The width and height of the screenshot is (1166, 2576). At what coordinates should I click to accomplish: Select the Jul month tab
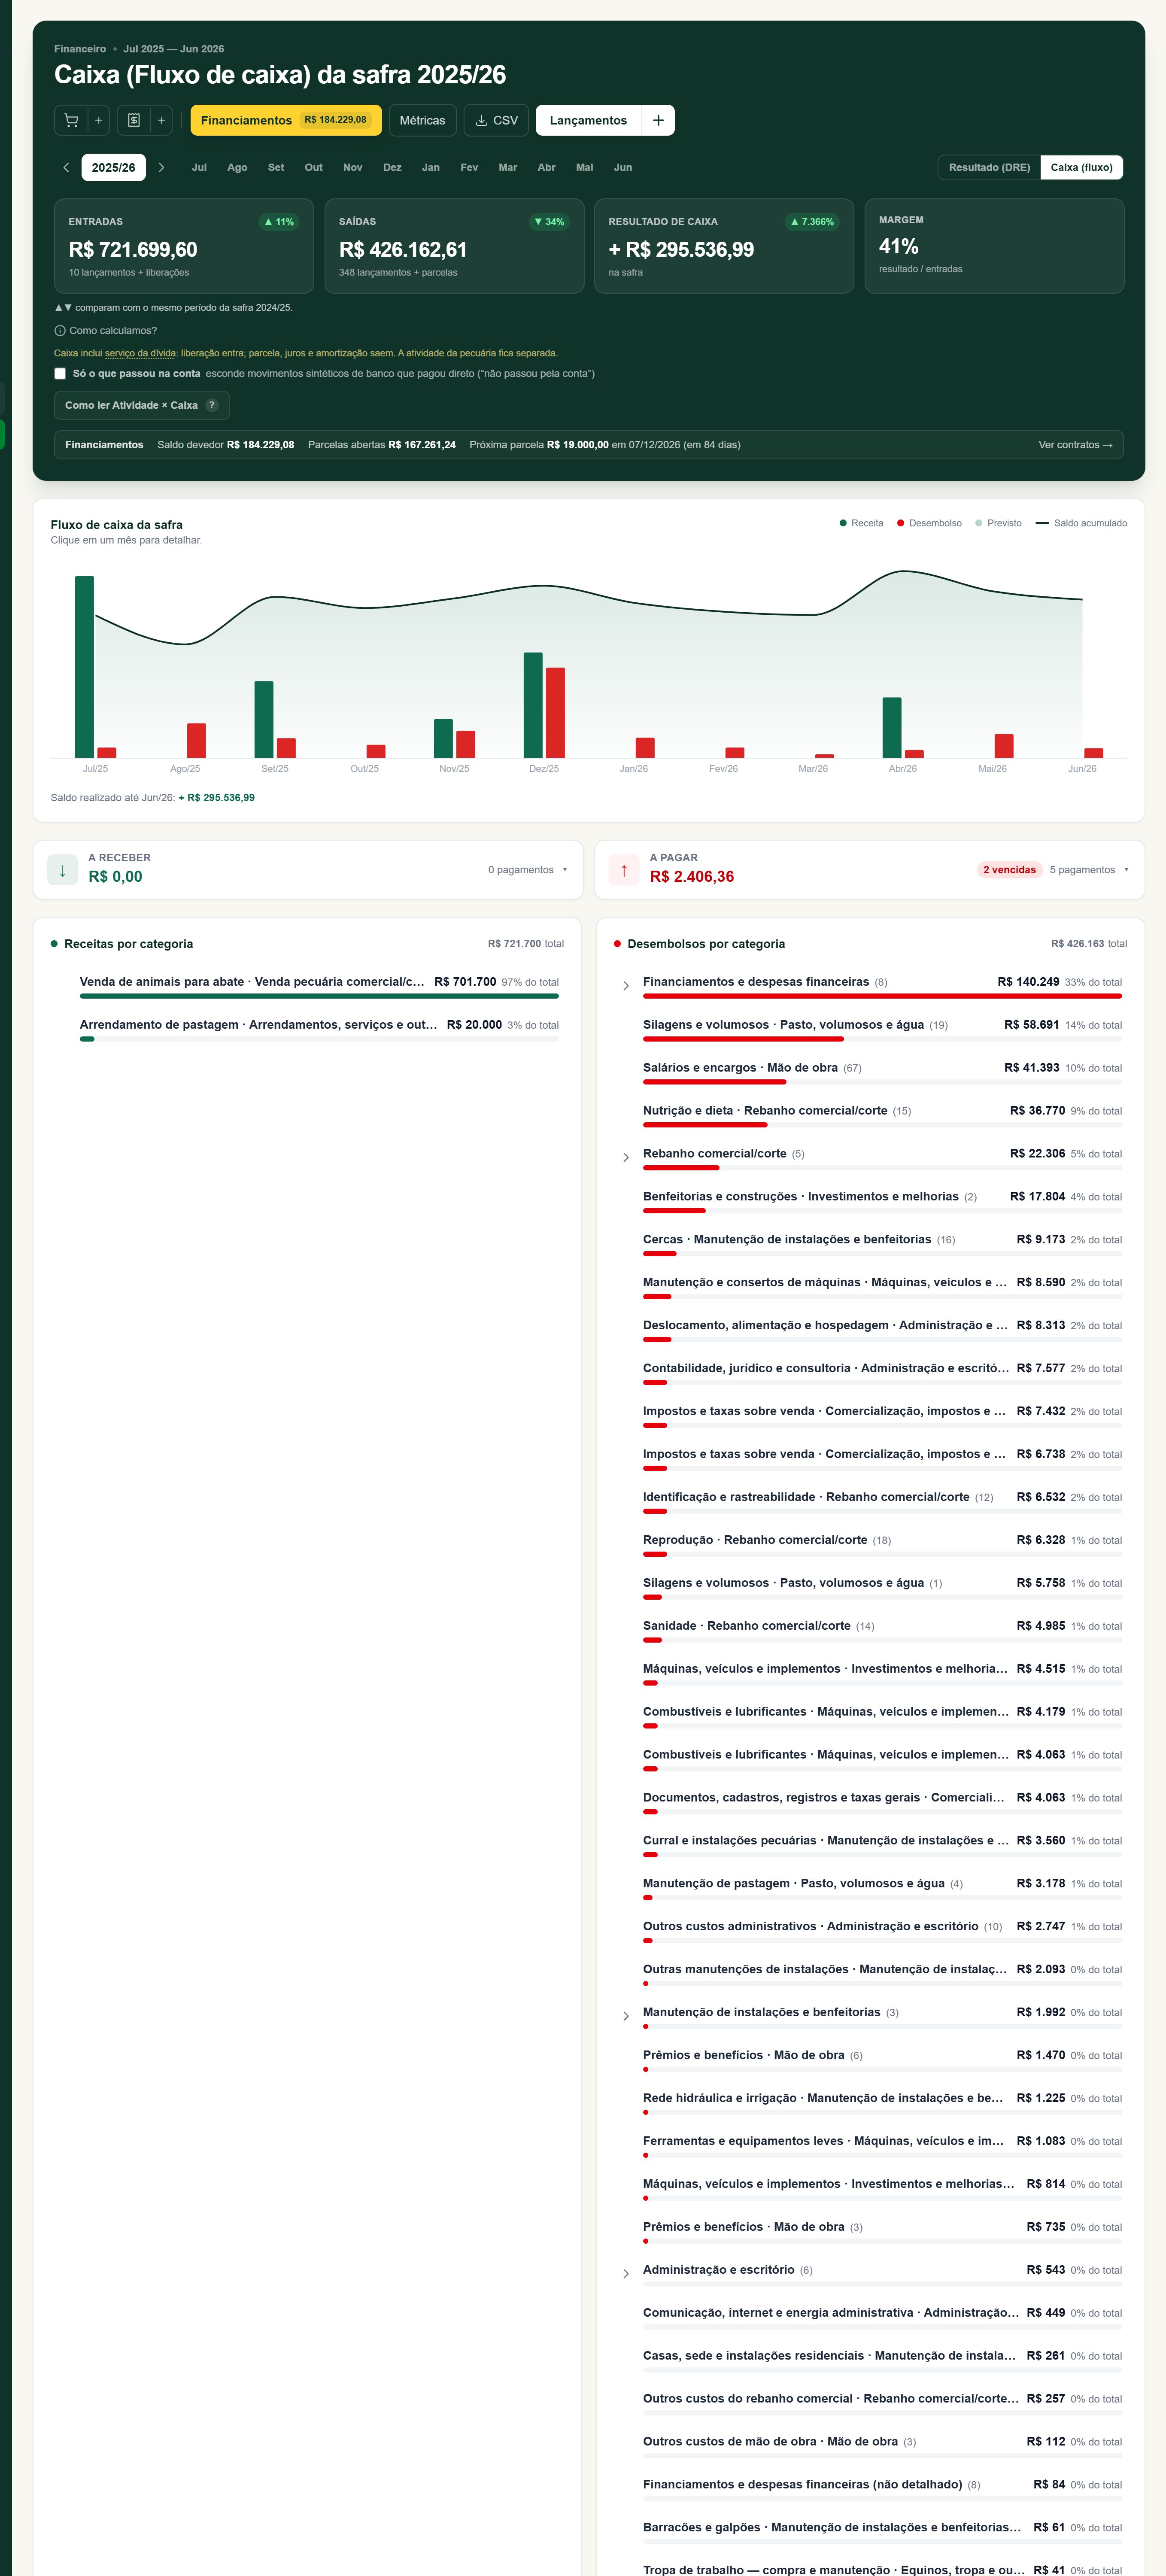pos(199,167)
